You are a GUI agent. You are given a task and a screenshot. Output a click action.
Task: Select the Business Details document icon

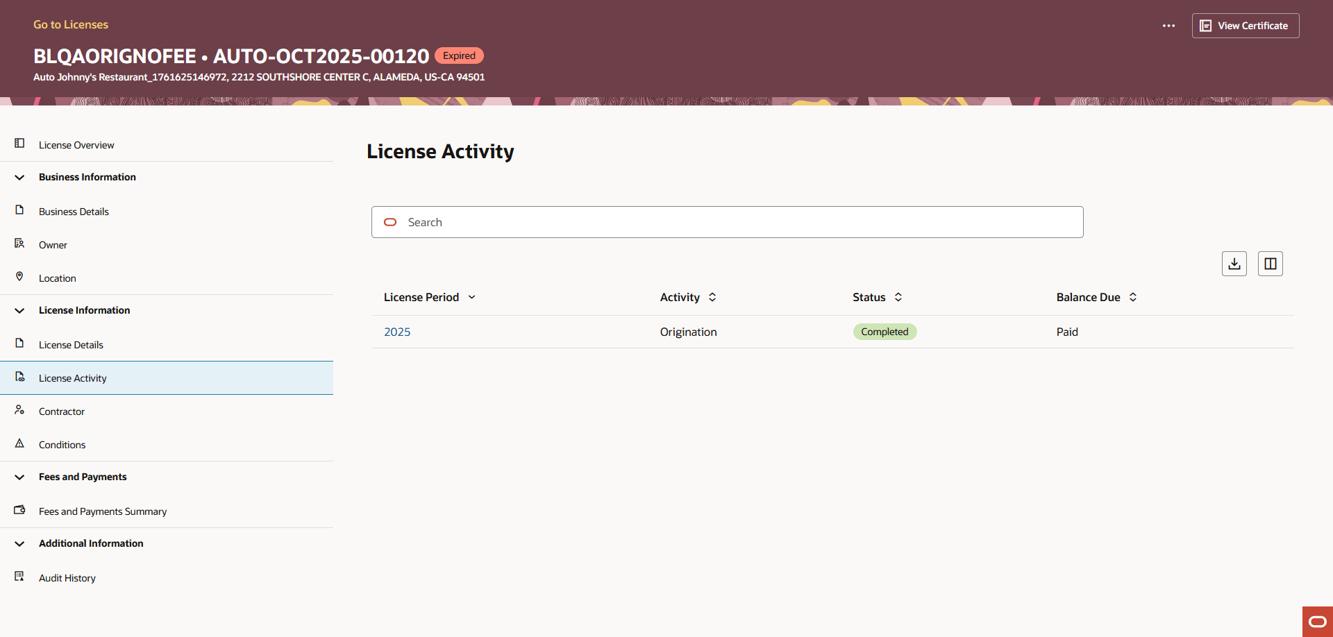tap(19, 211)
